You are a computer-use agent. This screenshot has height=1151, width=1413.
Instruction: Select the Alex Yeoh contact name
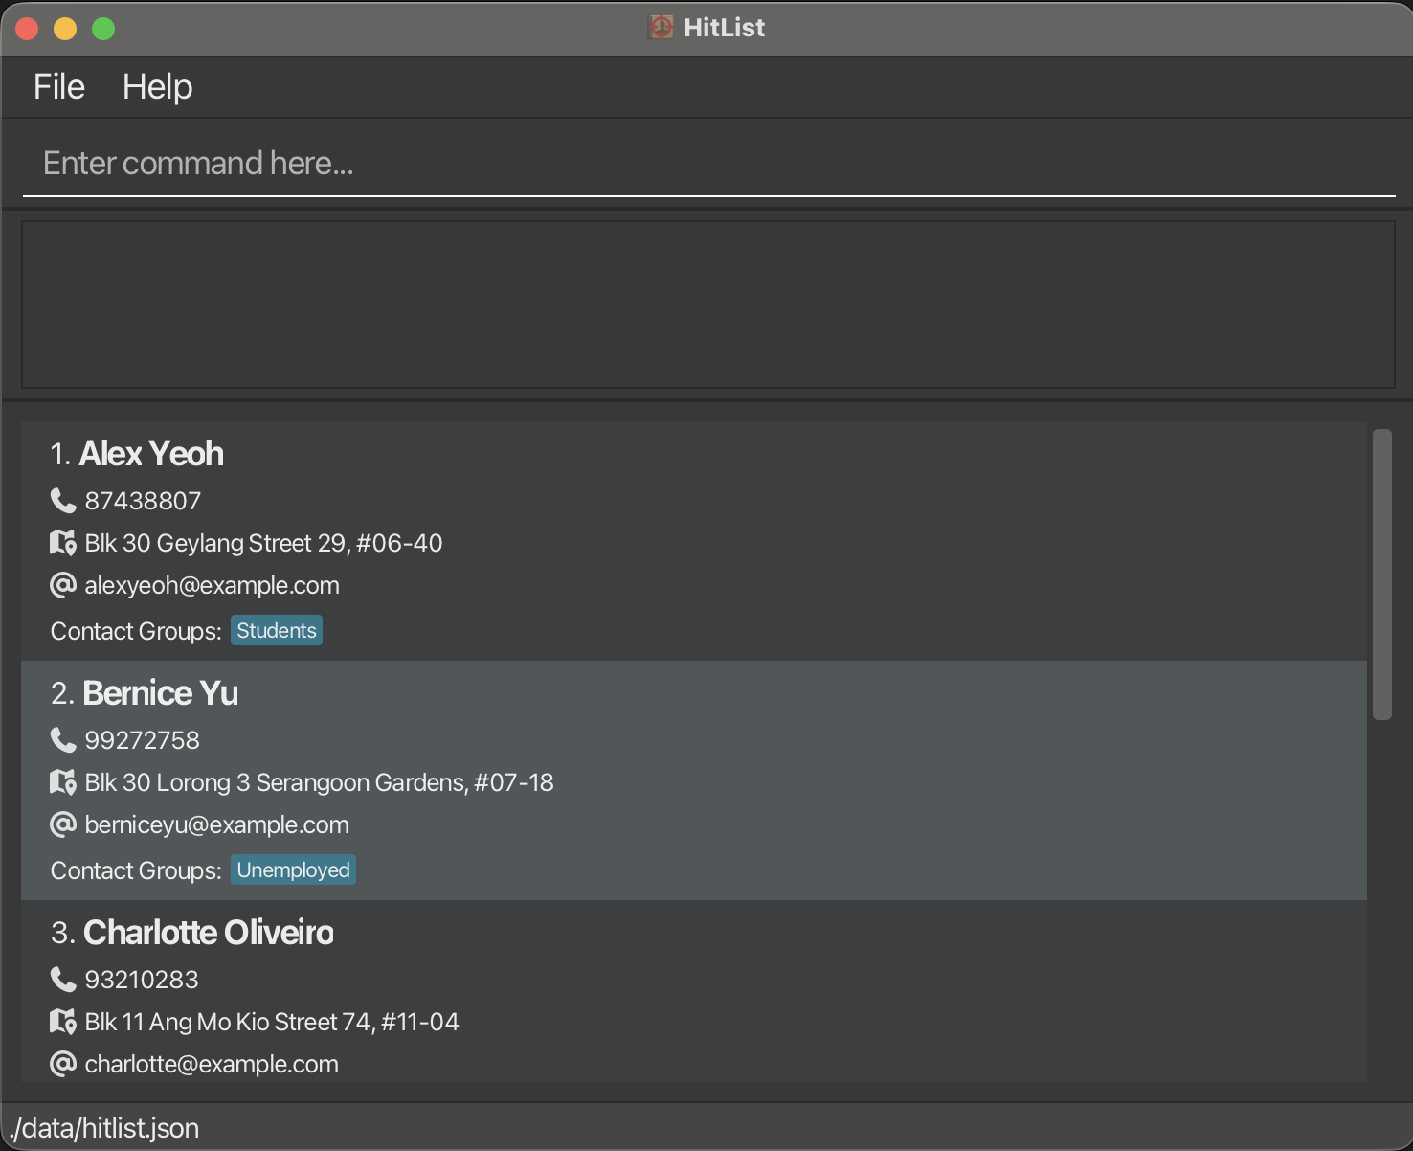(x=151, y=454)
